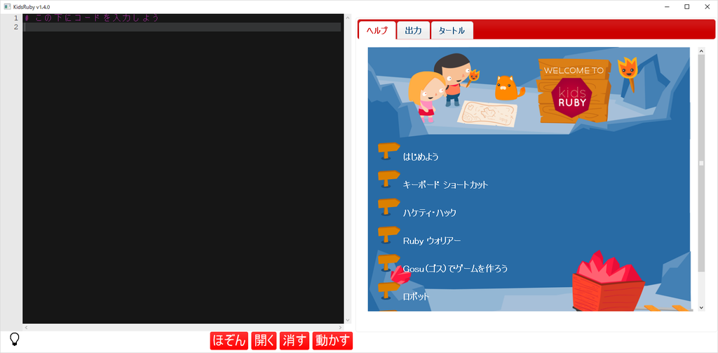Screen dimensions: 718x353
Task: Click the red ruby mine cart
Action: [608, 281]
